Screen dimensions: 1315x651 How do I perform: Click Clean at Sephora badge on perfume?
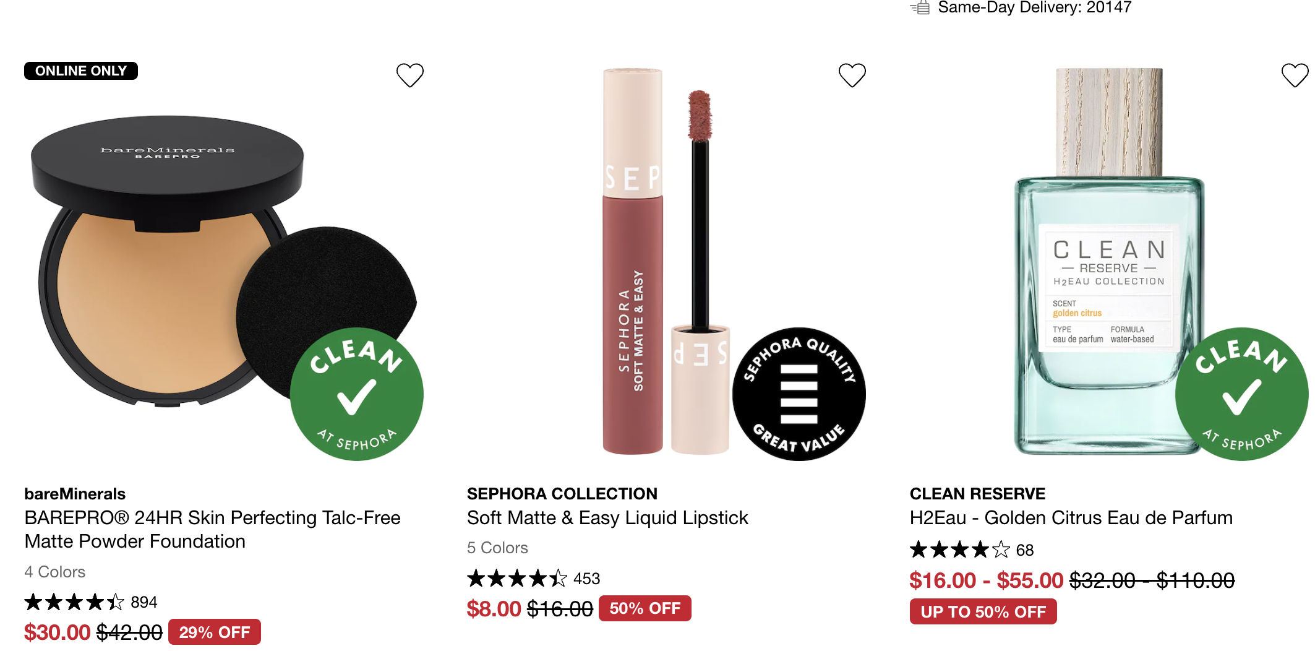(x=1241, y=394)
